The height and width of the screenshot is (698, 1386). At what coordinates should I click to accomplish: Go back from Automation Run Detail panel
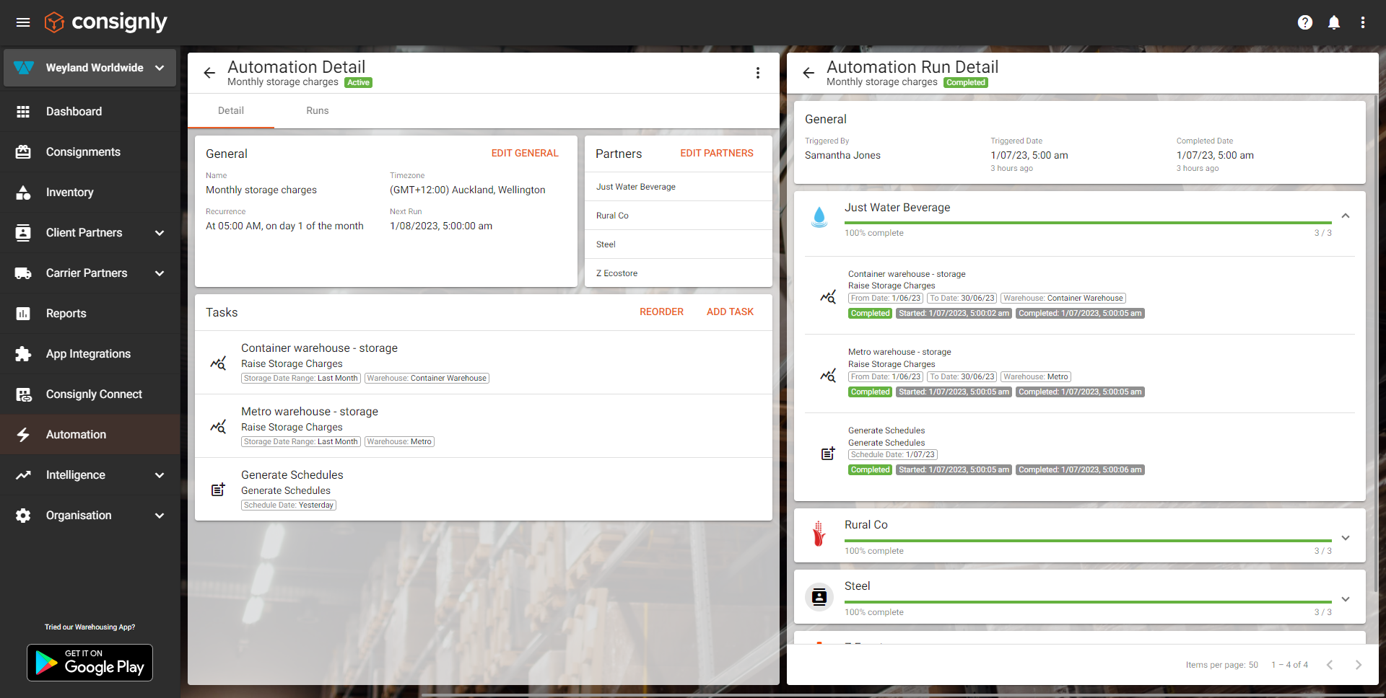(x=808, y=73)
